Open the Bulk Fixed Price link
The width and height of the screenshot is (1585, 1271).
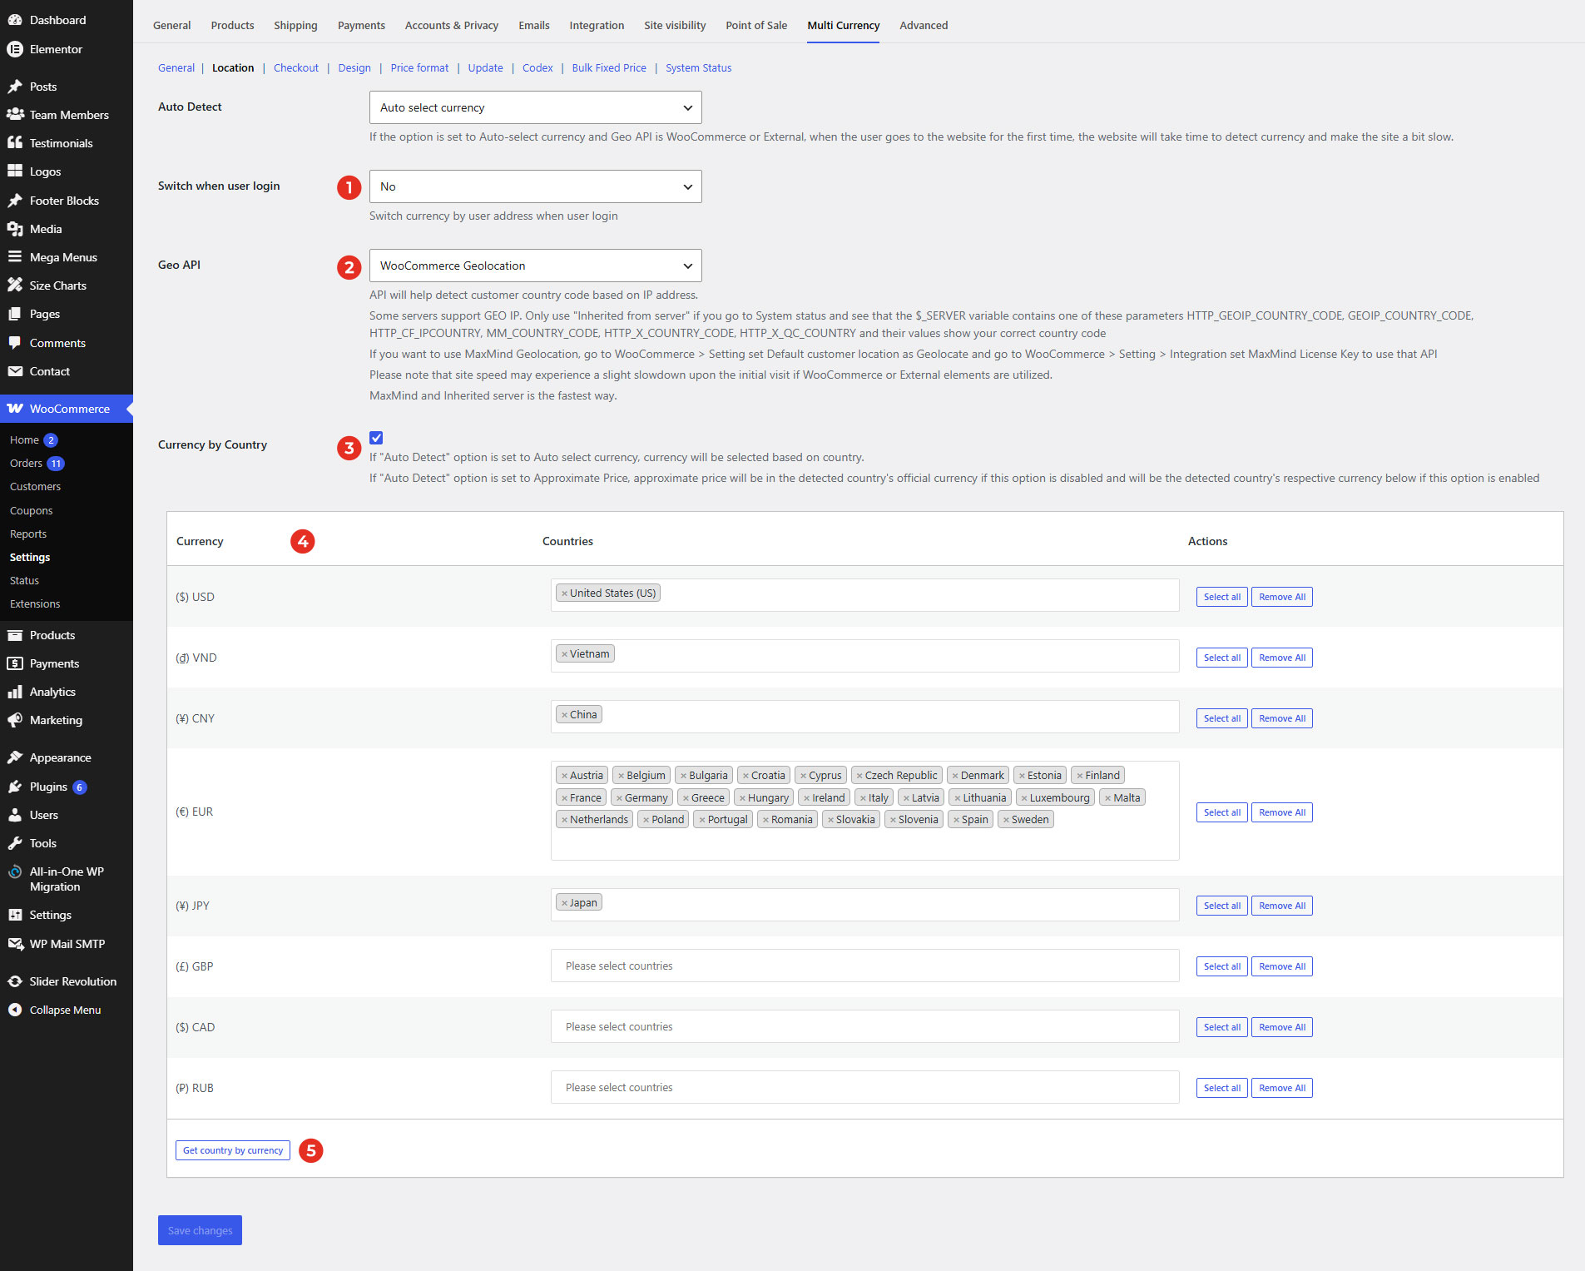(x=609, y=68)
